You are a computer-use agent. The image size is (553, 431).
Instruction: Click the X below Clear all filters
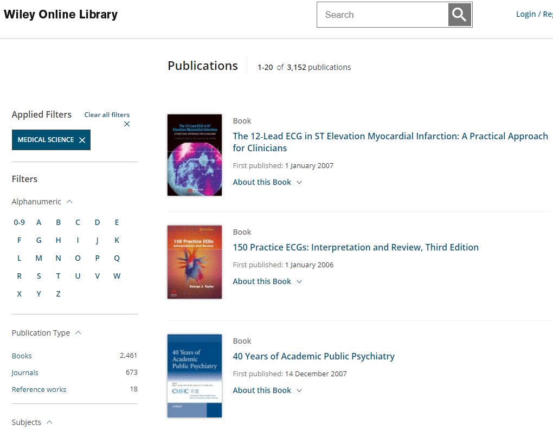[x=127, y=124]
